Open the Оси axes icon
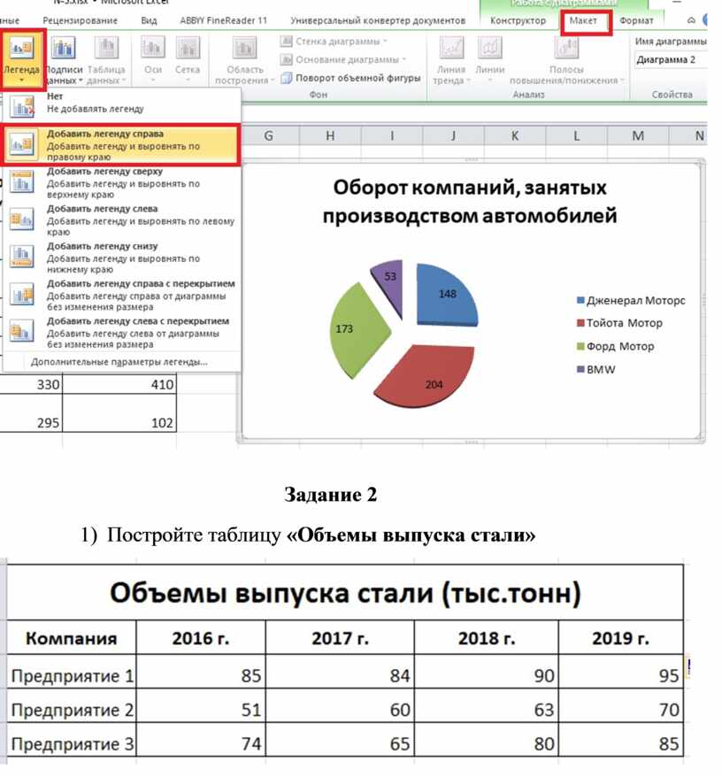This screenshot has width=722, height=777. (x=153, y=48)
